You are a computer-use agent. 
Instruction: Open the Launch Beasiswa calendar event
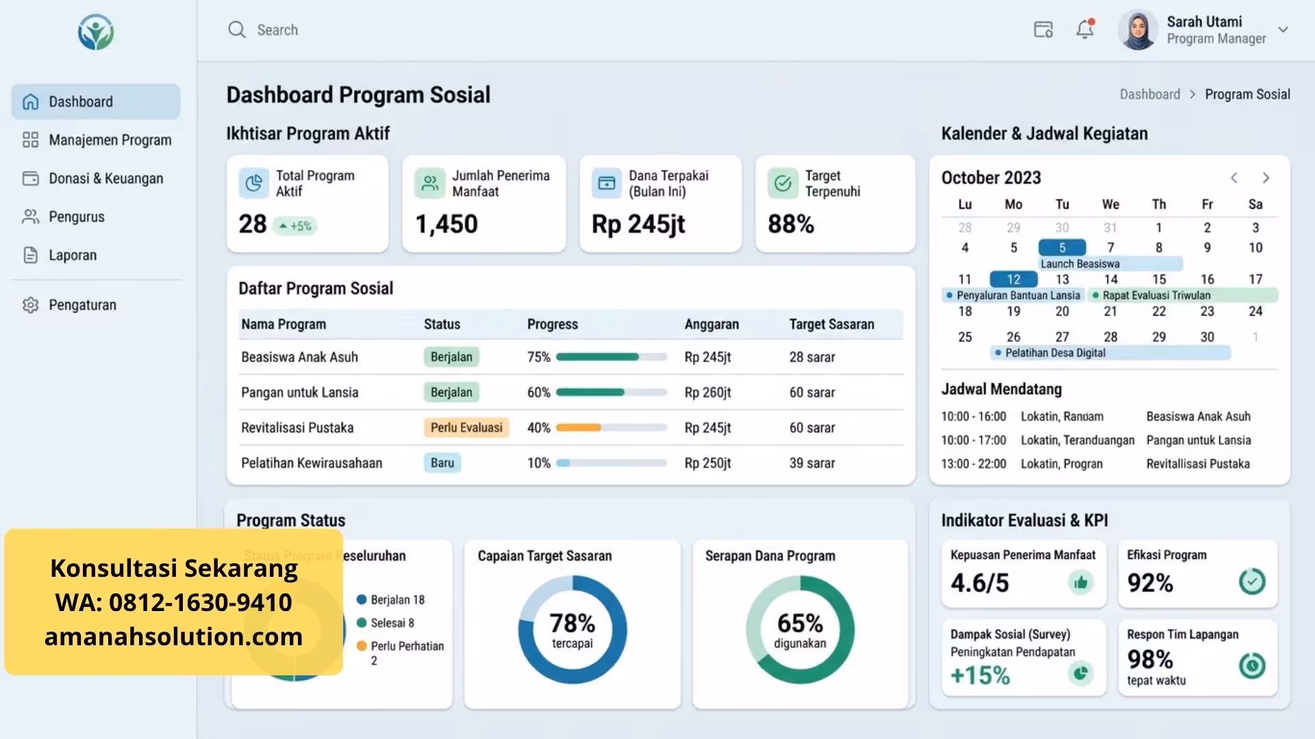point(1110,264)
